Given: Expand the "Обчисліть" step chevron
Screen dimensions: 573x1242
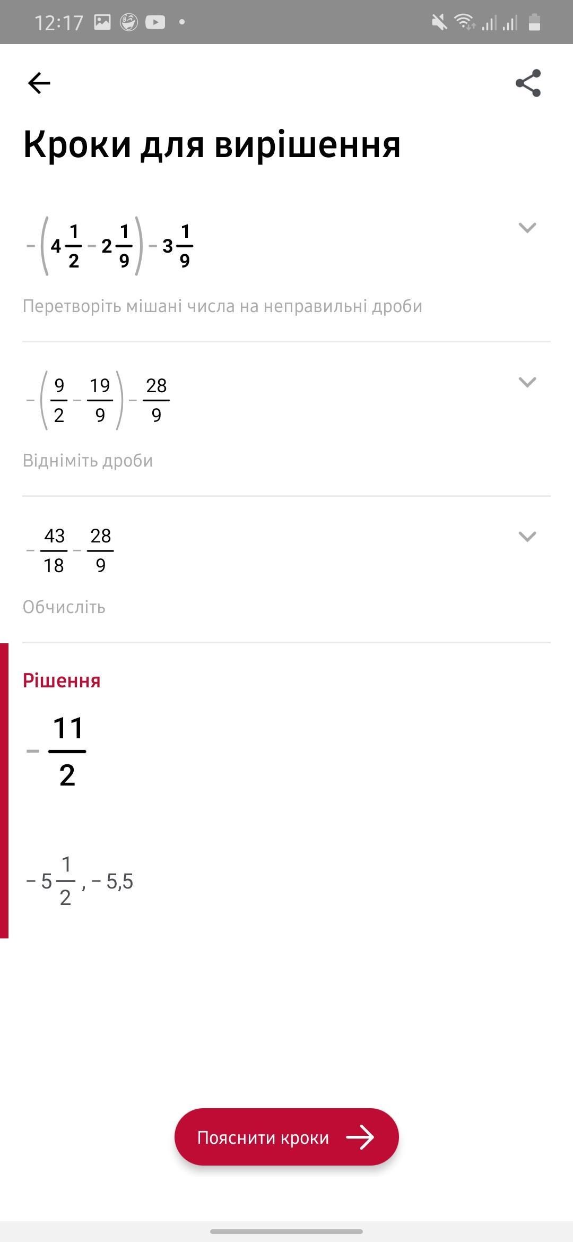Looking at the screenshot, I should 527,537.
